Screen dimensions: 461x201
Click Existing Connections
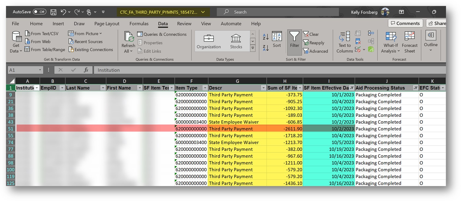[x=91, y=49]
